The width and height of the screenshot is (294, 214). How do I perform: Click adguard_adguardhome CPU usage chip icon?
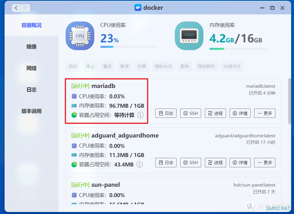74,146
